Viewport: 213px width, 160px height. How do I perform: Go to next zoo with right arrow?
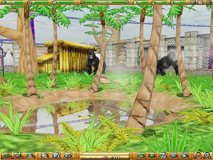coord(127,2)
